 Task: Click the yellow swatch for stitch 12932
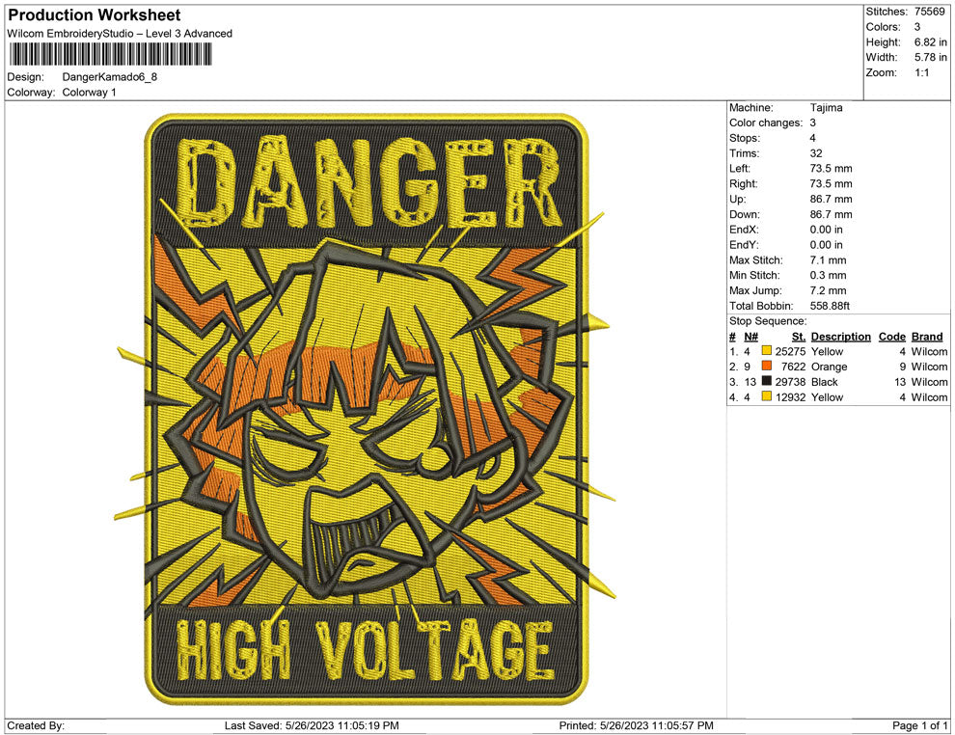point(767,396)
